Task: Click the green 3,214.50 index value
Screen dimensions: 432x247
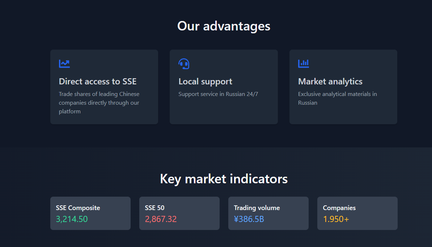Action: point(72,219)
